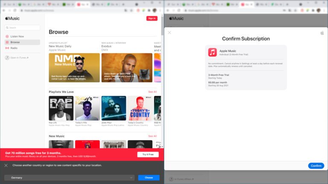Click the Confirm Subscription heading
Screen dimensions: 328x184
246,39
